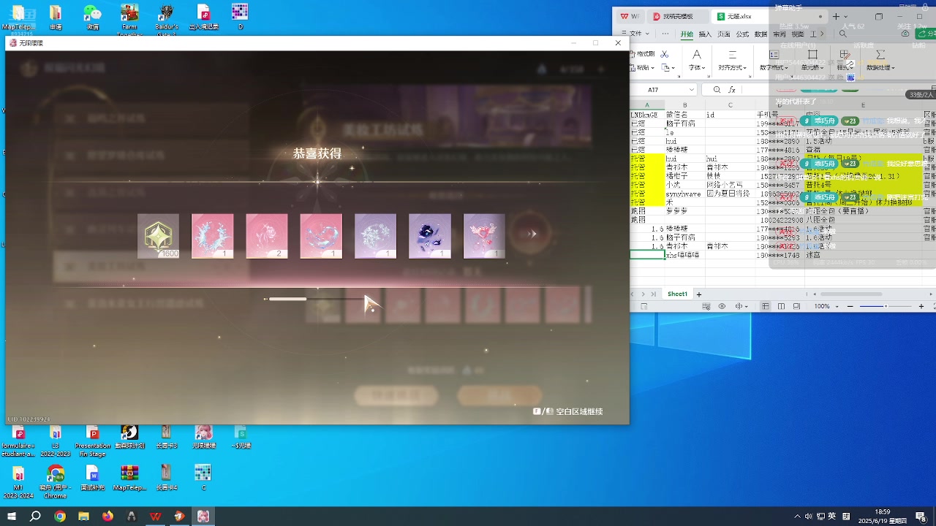
Task: Click Format Painter (格式刷) in WPS
Action: (x=641, y=54)
